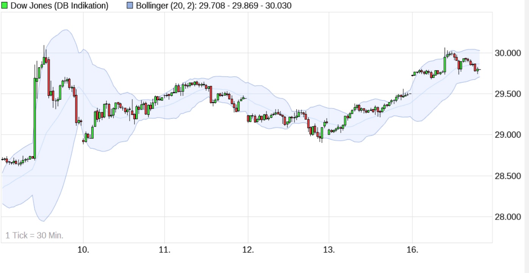
Task: Expand the 13. date axis section
Action: click(329, 250)
